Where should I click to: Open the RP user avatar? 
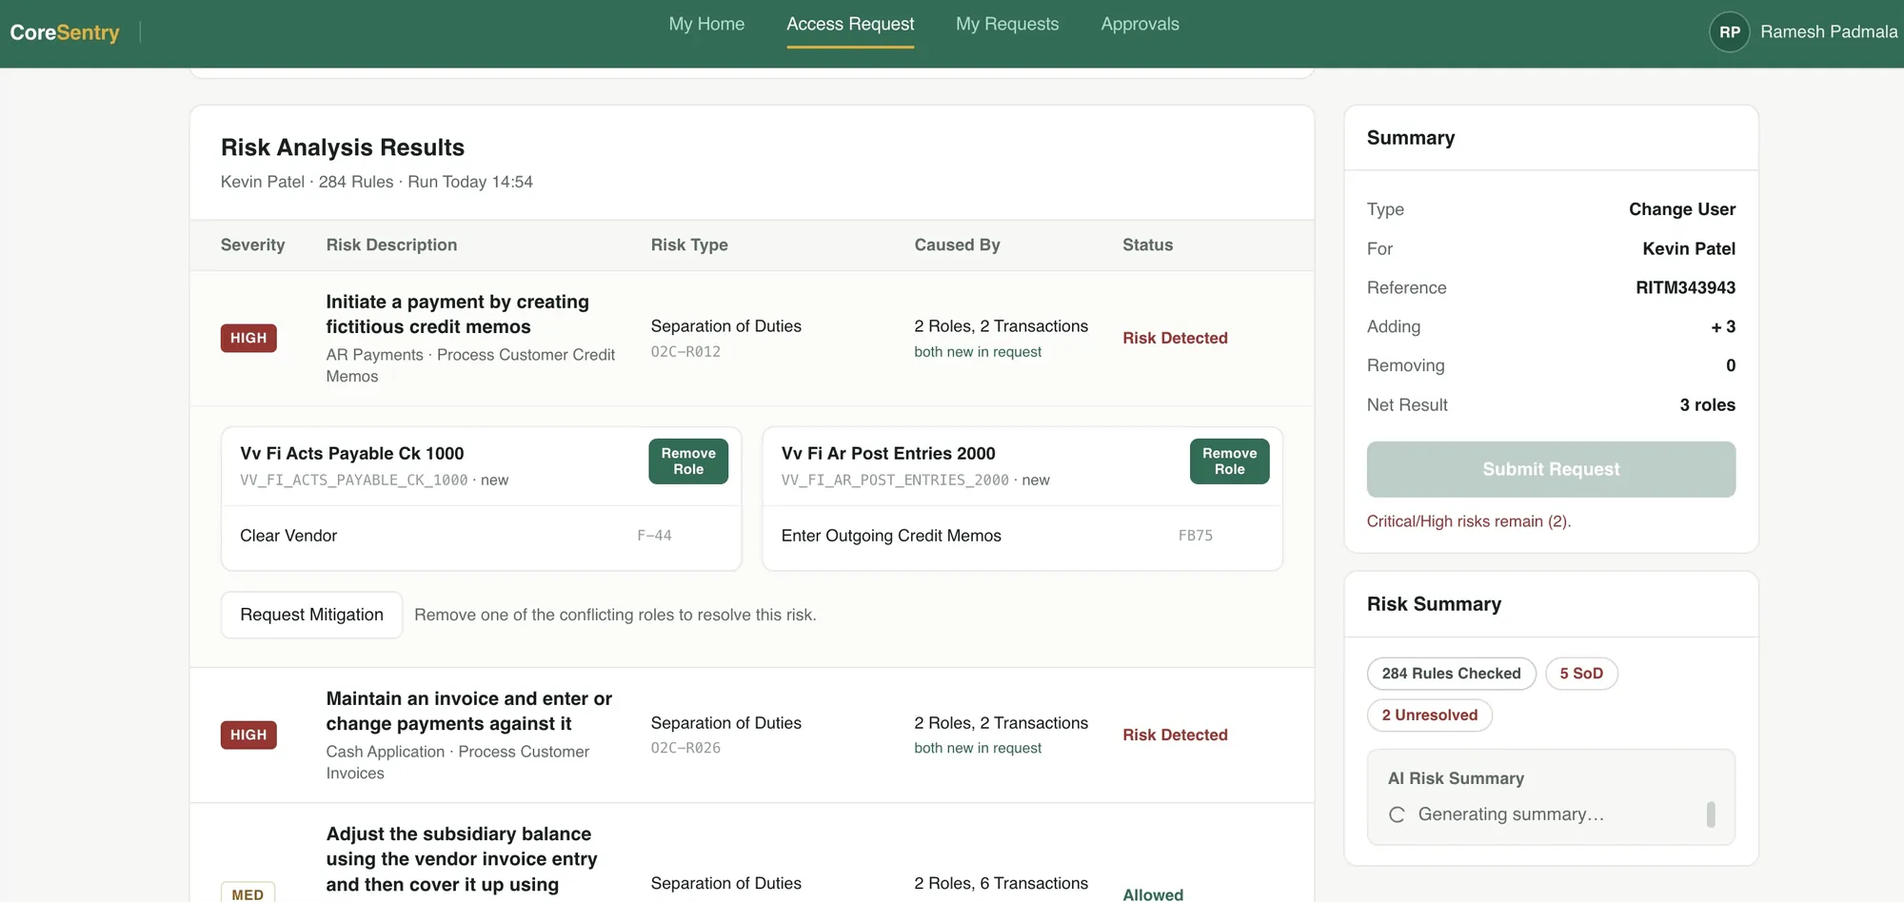click(1729, 32)
